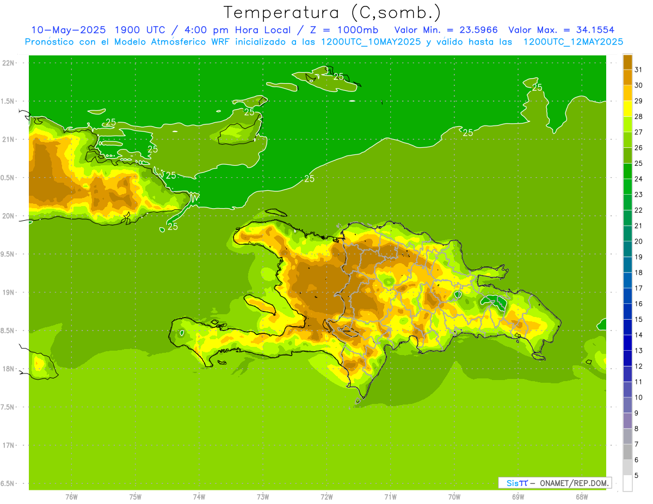The image size is (653, 504).
Task: Click '1200UTC_12MAY2025' valid-until text
Action: 574,42
